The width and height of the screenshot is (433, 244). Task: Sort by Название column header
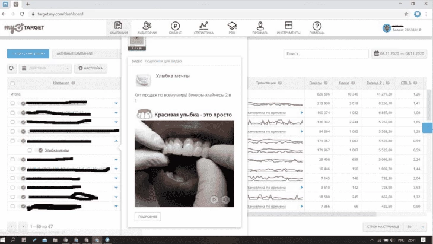pos(61,83)
